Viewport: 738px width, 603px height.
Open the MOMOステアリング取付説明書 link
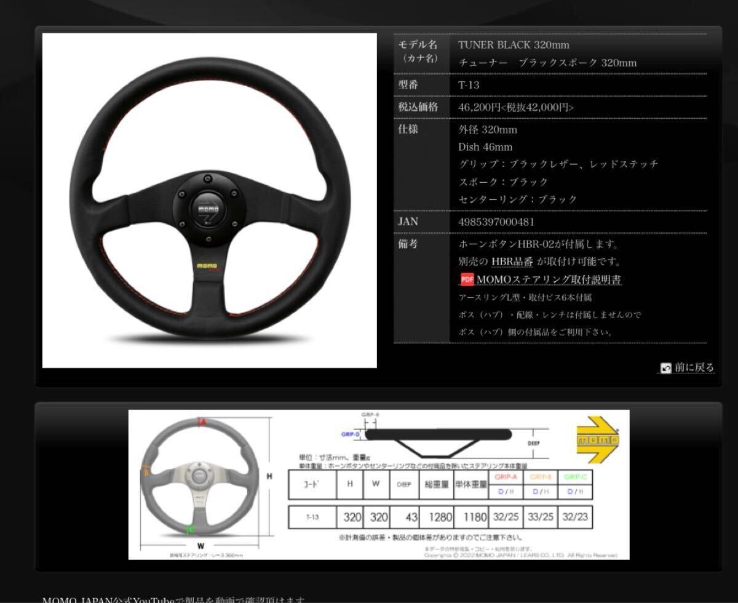tap(549, 280)
